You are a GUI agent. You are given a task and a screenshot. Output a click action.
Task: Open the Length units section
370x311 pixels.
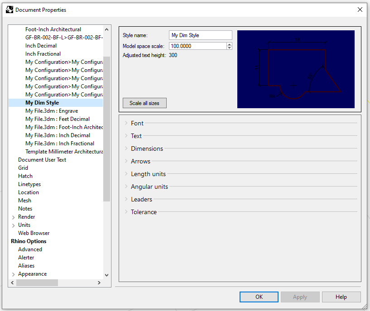pos(148,174)
